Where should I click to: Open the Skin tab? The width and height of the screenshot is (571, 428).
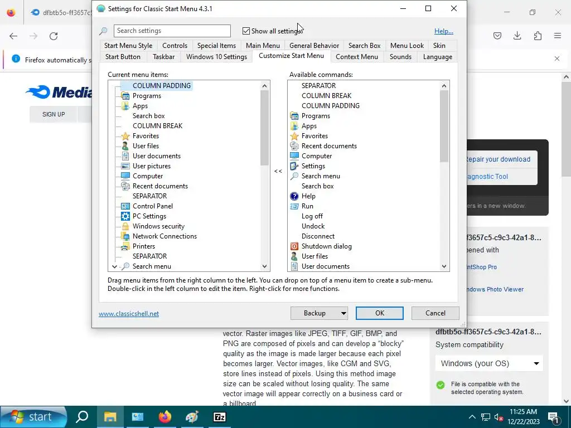(439, 46)
